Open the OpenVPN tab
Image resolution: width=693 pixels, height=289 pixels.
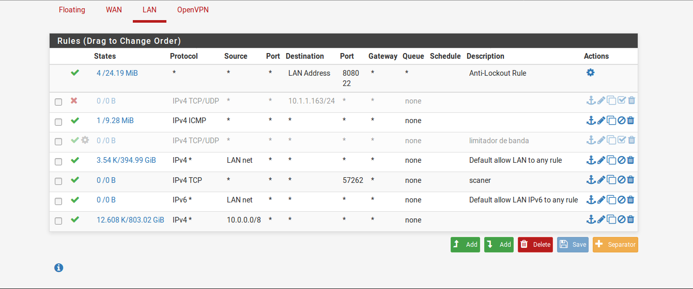tap(193, 10)
